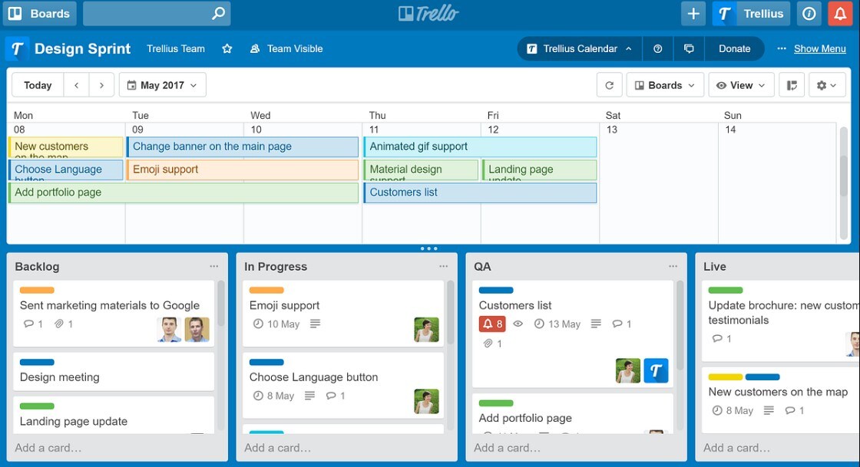Click the Trellius Team link
Image resolution: width=860 pixels, height=467 pixels.
click(x=176, y=49)
